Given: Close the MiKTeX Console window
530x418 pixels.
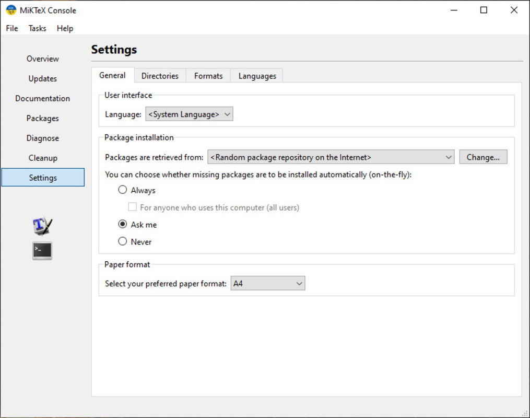Looking at the screenshot, I should pos(514,10).
